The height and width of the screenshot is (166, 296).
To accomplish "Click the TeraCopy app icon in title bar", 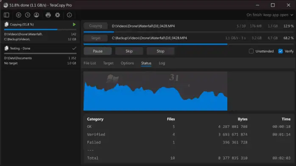I will coord(6,5).
